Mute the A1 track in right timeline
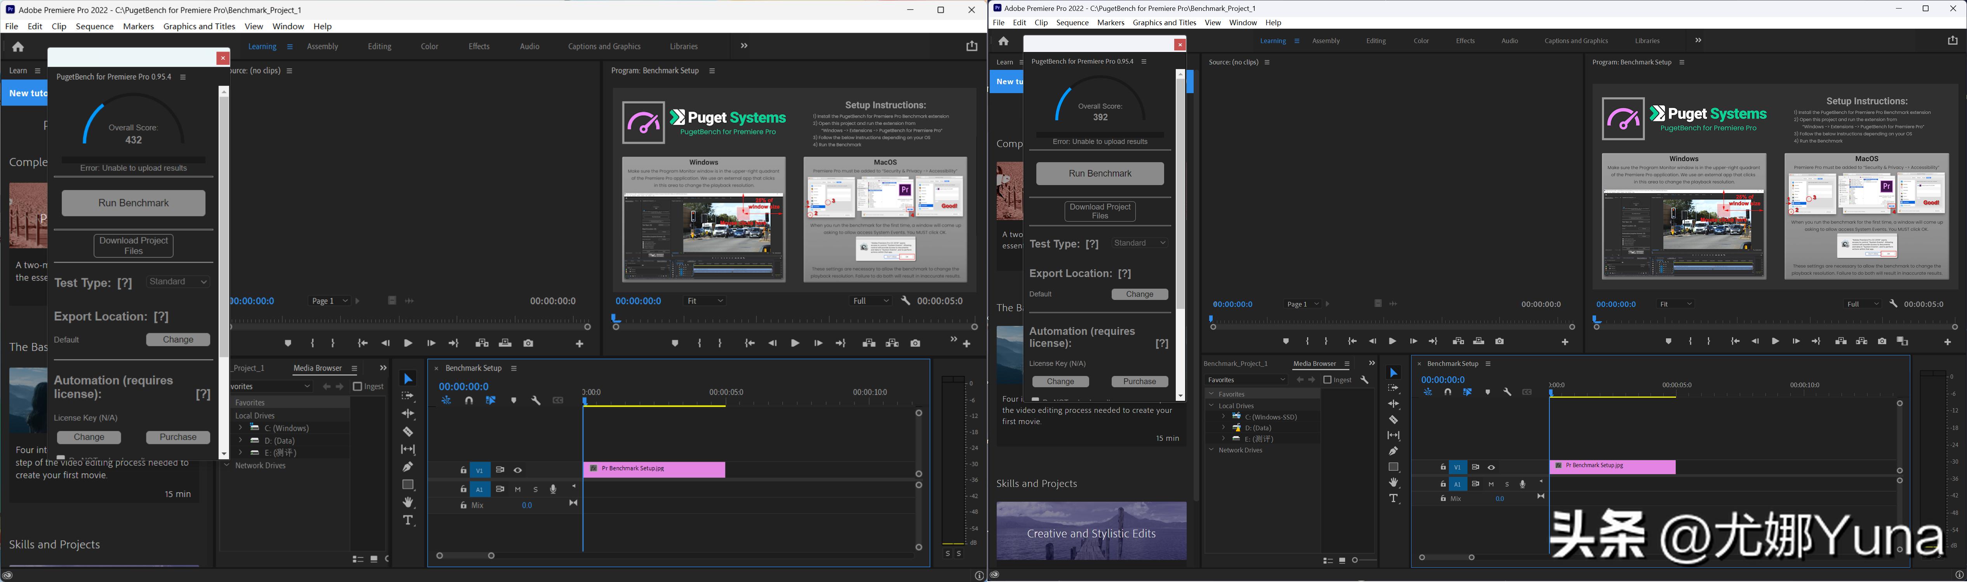The height and width of the screenshot is (582, 1967). (x=1490, y=484)
